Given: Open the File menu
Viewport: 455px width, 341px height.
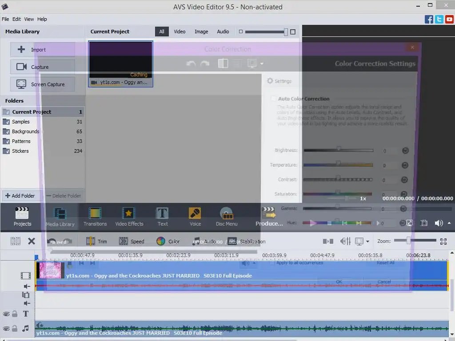Looking at the screenshot, I should click(x=5, y=19).
